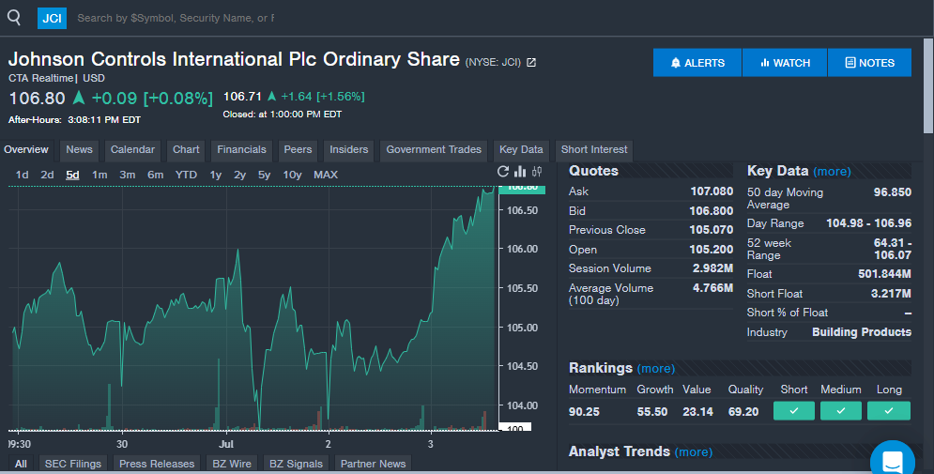Select the YTD chart range
The image size is (934, 474).
[186, 176]
